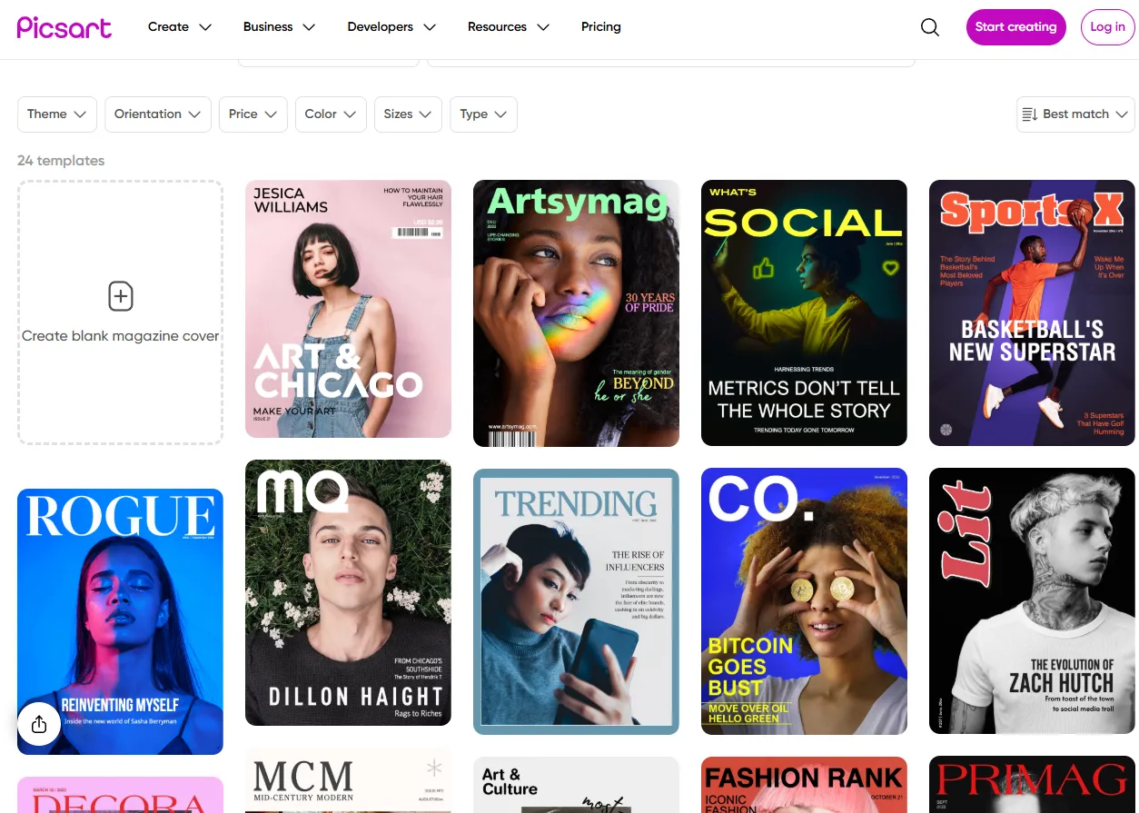This screenshot has width=1139, height=813.
Task: Open the Color filter dropdown
Action: tap(331, 114)
